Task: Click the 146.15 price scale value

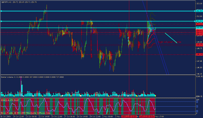Action: [199, 74]
